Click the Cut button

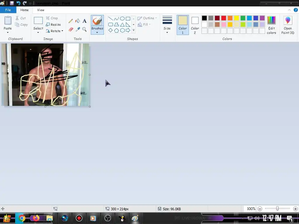[x=21, y=18]
